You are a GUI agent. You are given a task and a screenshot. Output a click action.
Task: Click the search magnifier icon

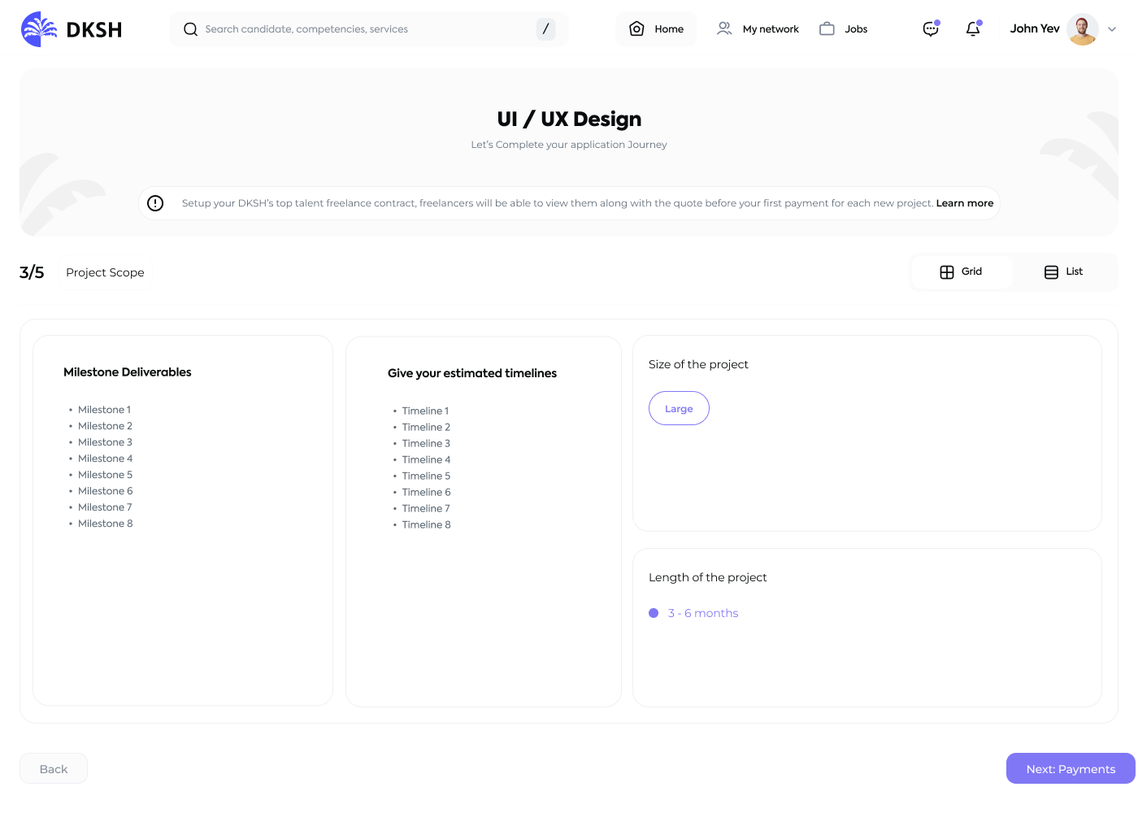coord(191,29)
